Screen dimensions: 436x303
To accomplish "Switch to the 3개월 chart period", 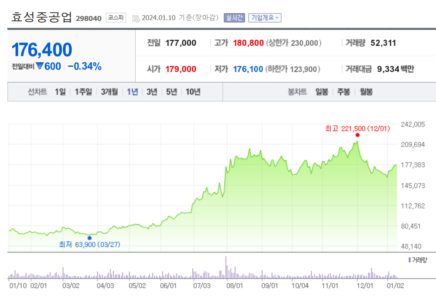I will tap(109, 92).
